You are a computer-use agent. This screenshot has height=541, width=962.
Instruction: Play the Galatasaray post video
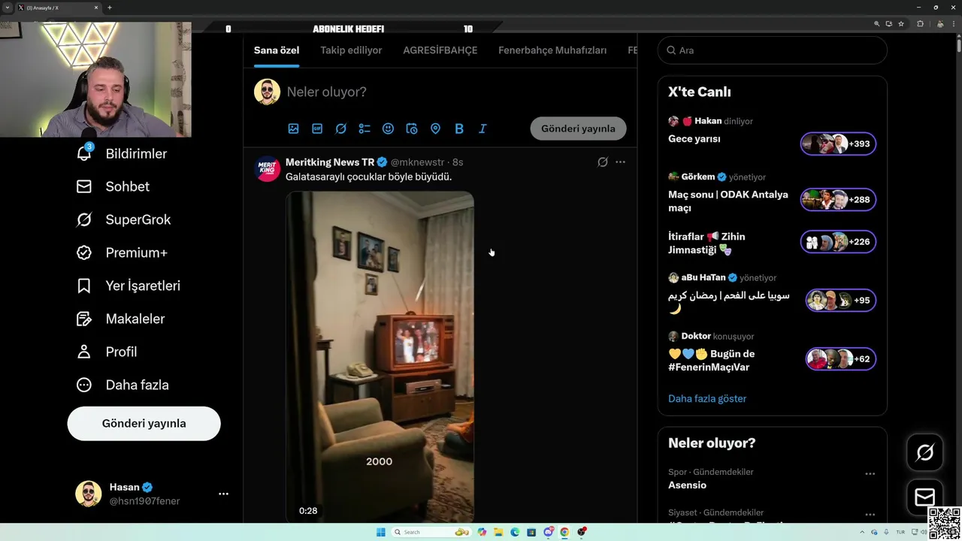[380, 357]
